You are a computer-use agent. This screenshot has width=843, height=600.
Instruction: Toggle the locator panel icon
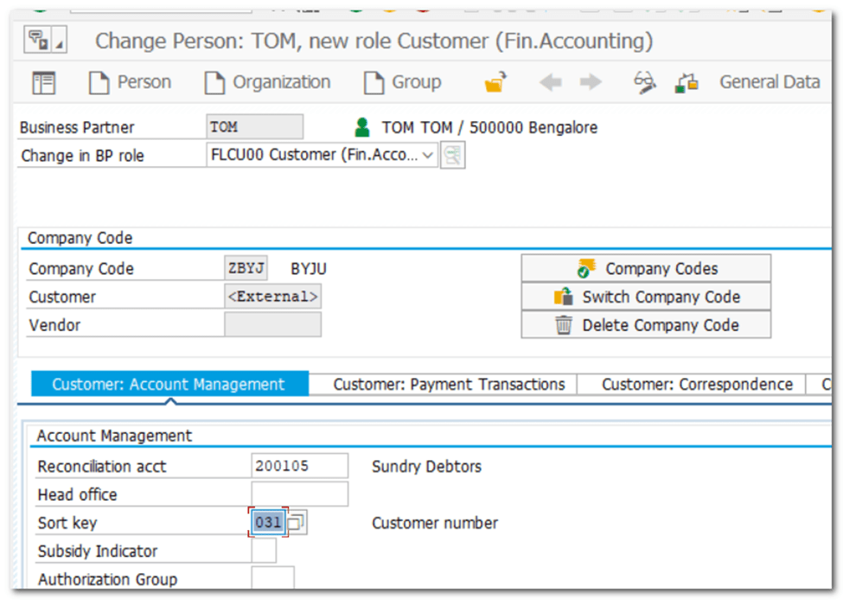point(43,83)
